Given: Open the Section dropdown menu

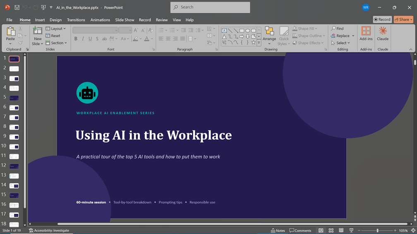Looking at the screenshot, I should click(56, 43).
